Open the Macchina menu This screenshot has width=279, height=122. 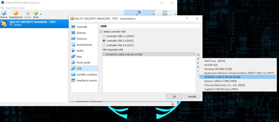11,8
